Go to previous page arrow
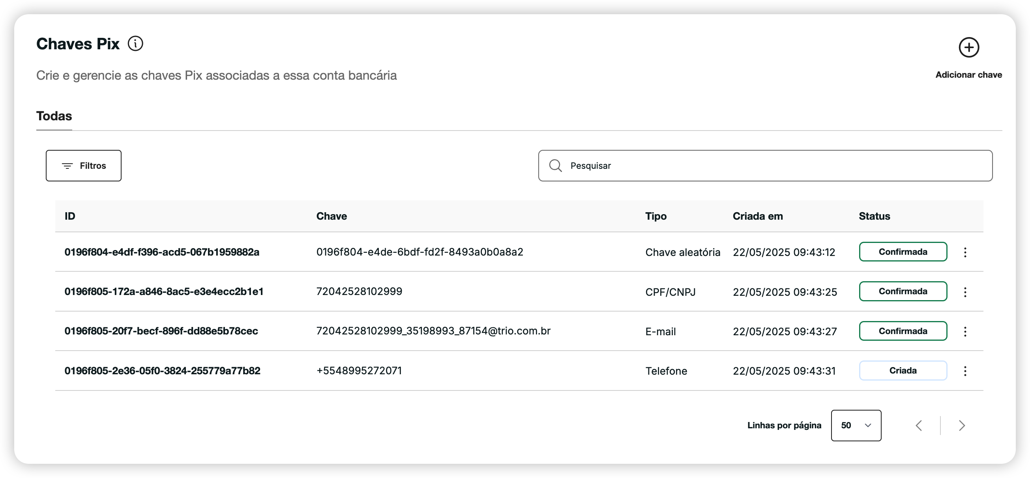Viewport: 1030px width, 478px height. click(919, 425)
